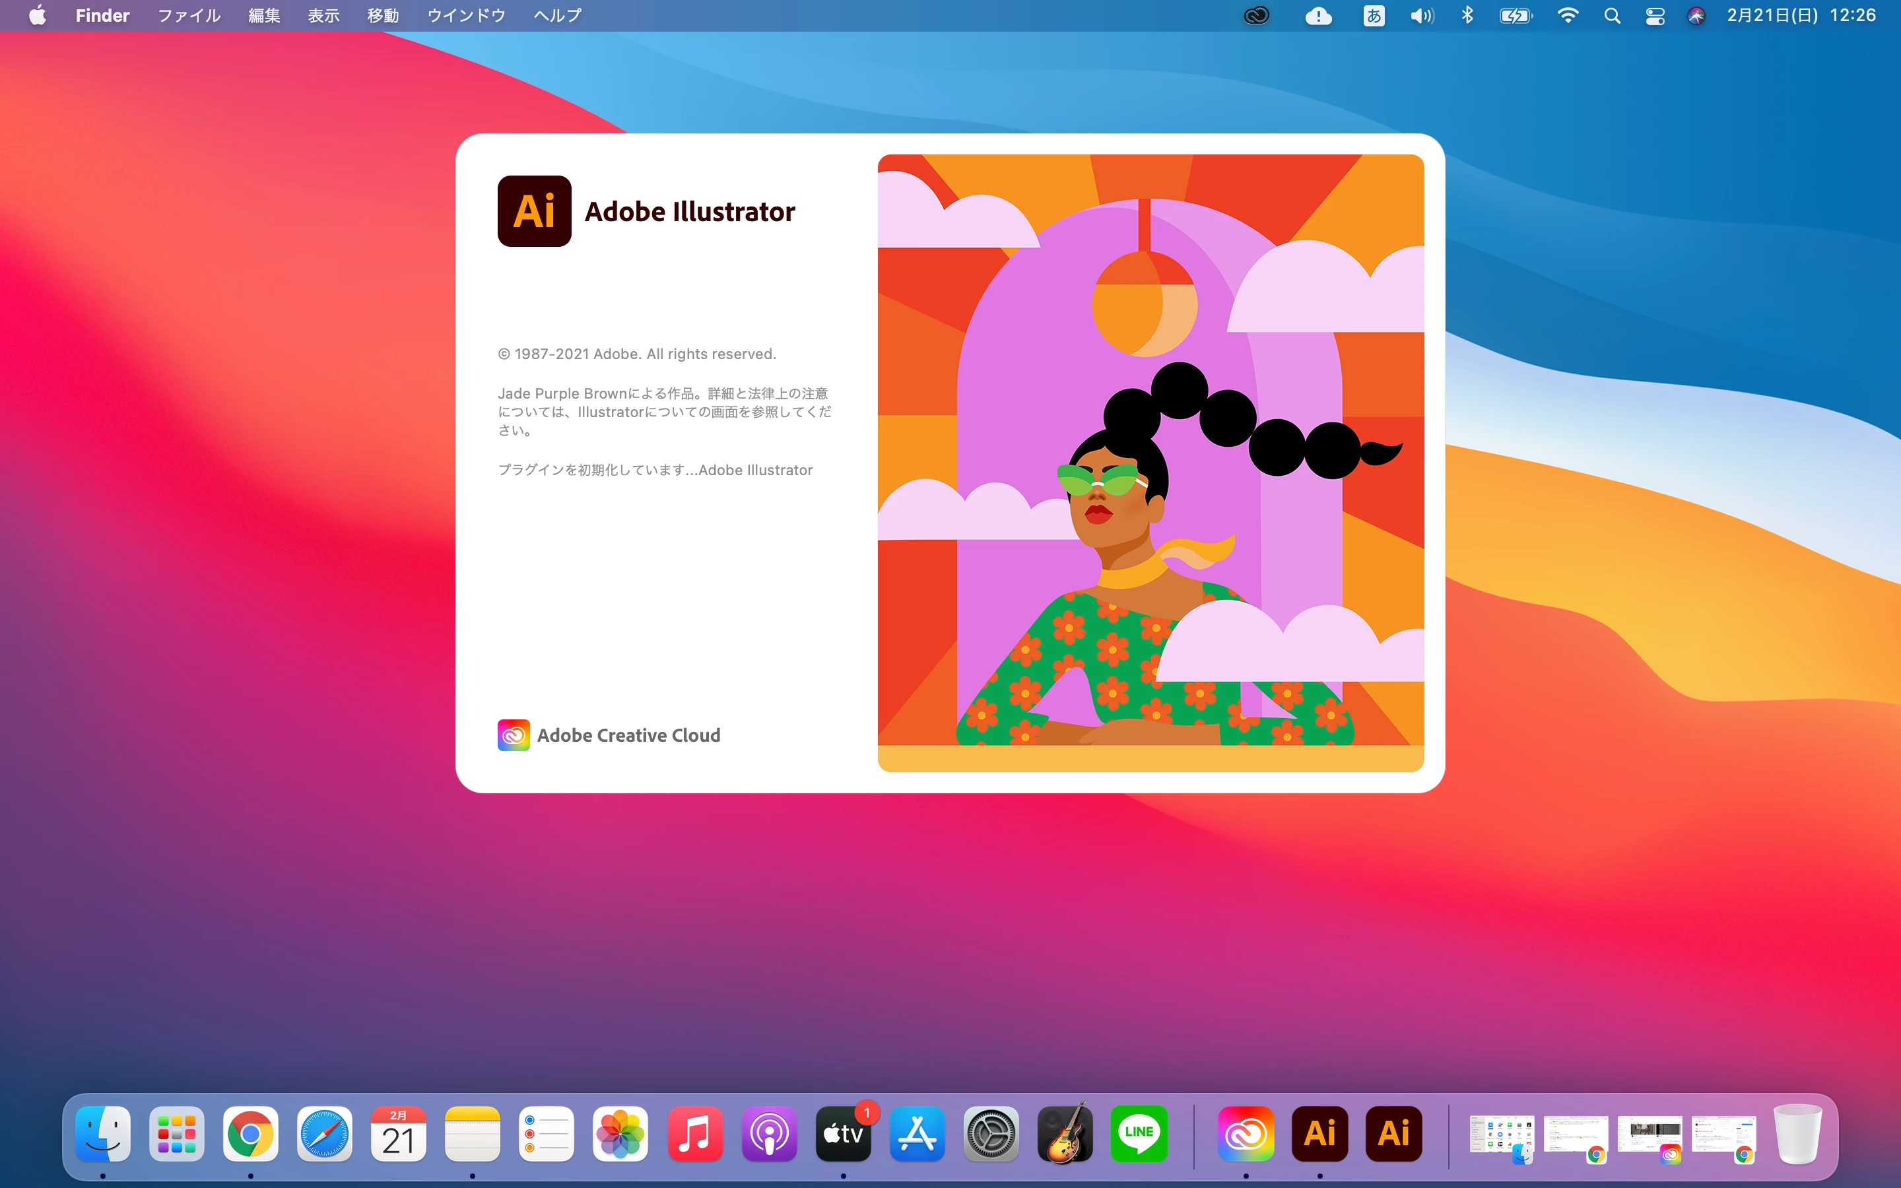Open the ウインドウ menu
Image resolution: width=1901 pixels, height=1188 pixels.
(x=466, y=16)
